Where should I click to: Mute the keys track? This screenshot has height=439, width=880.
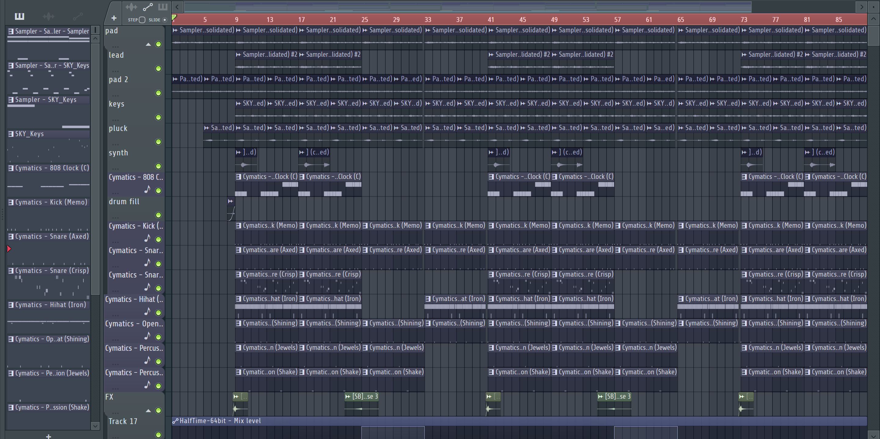tap(159, 118)
